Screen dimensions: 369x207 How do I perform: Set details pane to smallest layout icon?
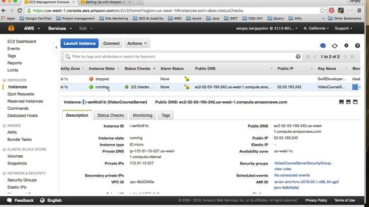(341, 102)
